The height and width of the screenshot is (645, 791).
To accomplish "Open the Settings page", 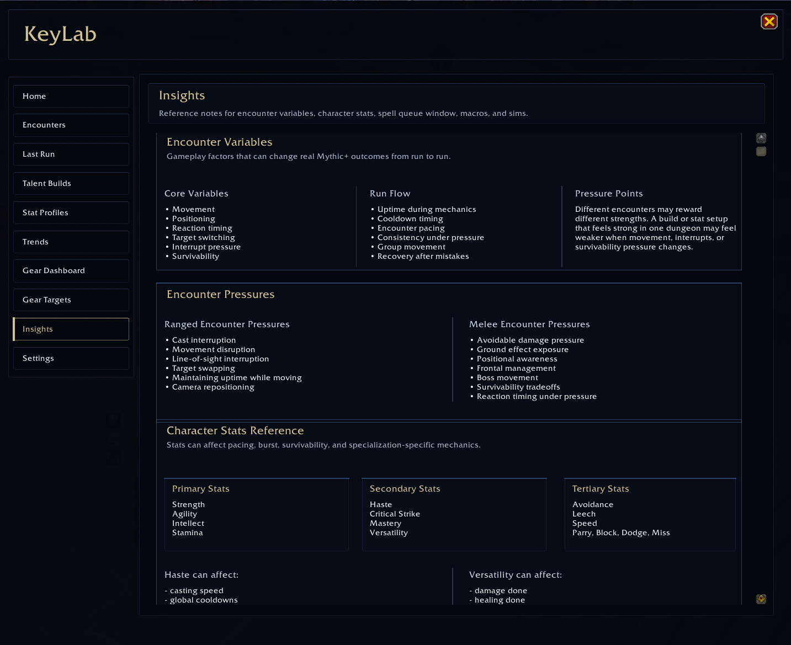I will [71, 358].
